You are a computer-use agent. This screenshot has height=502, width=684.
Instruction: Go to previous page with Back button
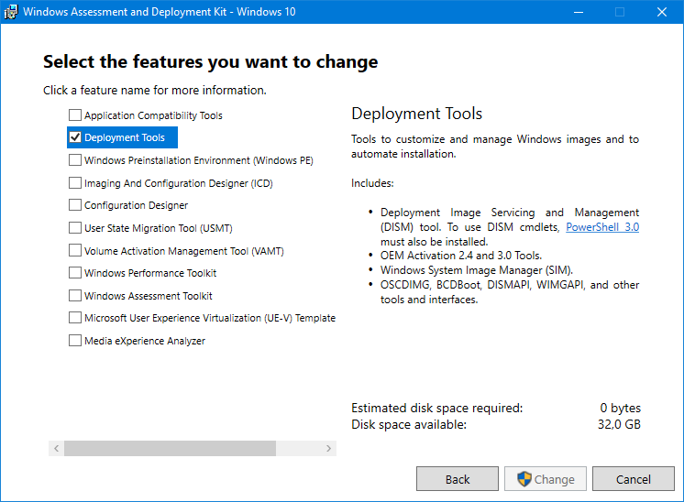click(x=458, y=479)
